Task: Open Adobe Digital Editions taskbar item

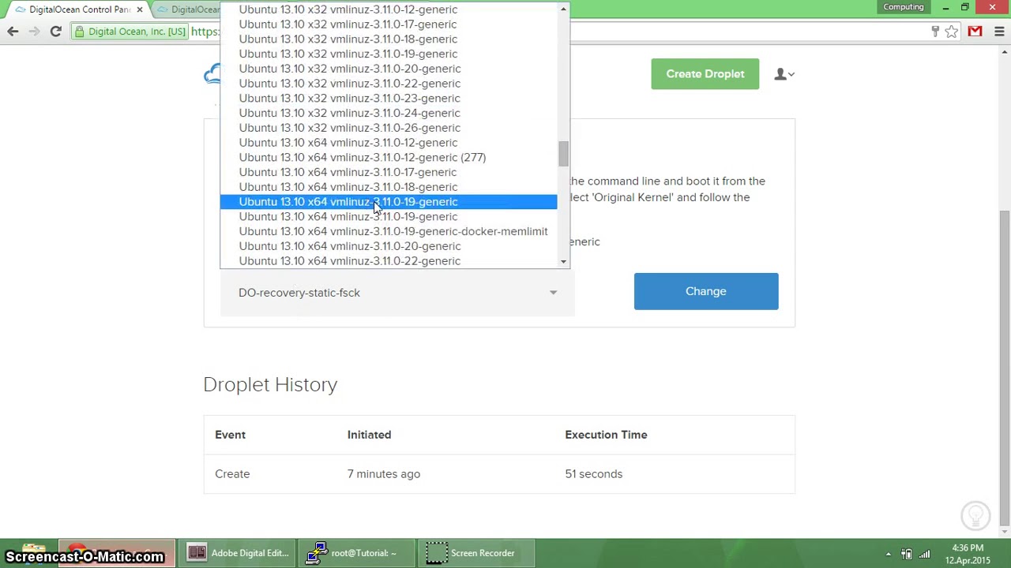Action: [239, 553]
